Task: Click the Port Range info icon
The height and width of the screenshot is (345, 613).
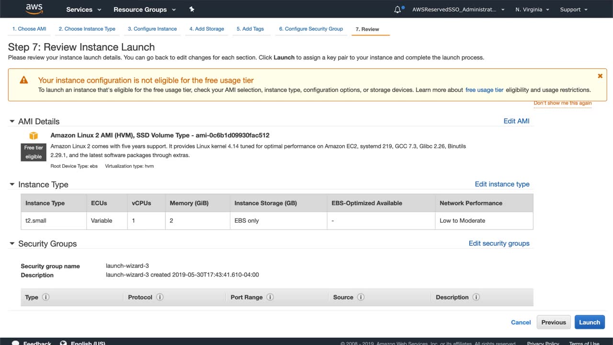Action: [270, 297]
